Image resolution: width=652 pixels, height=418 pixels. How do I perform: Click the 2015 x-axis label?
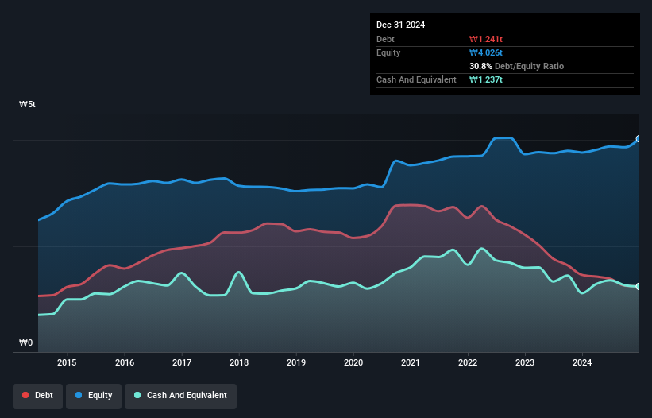67,362
